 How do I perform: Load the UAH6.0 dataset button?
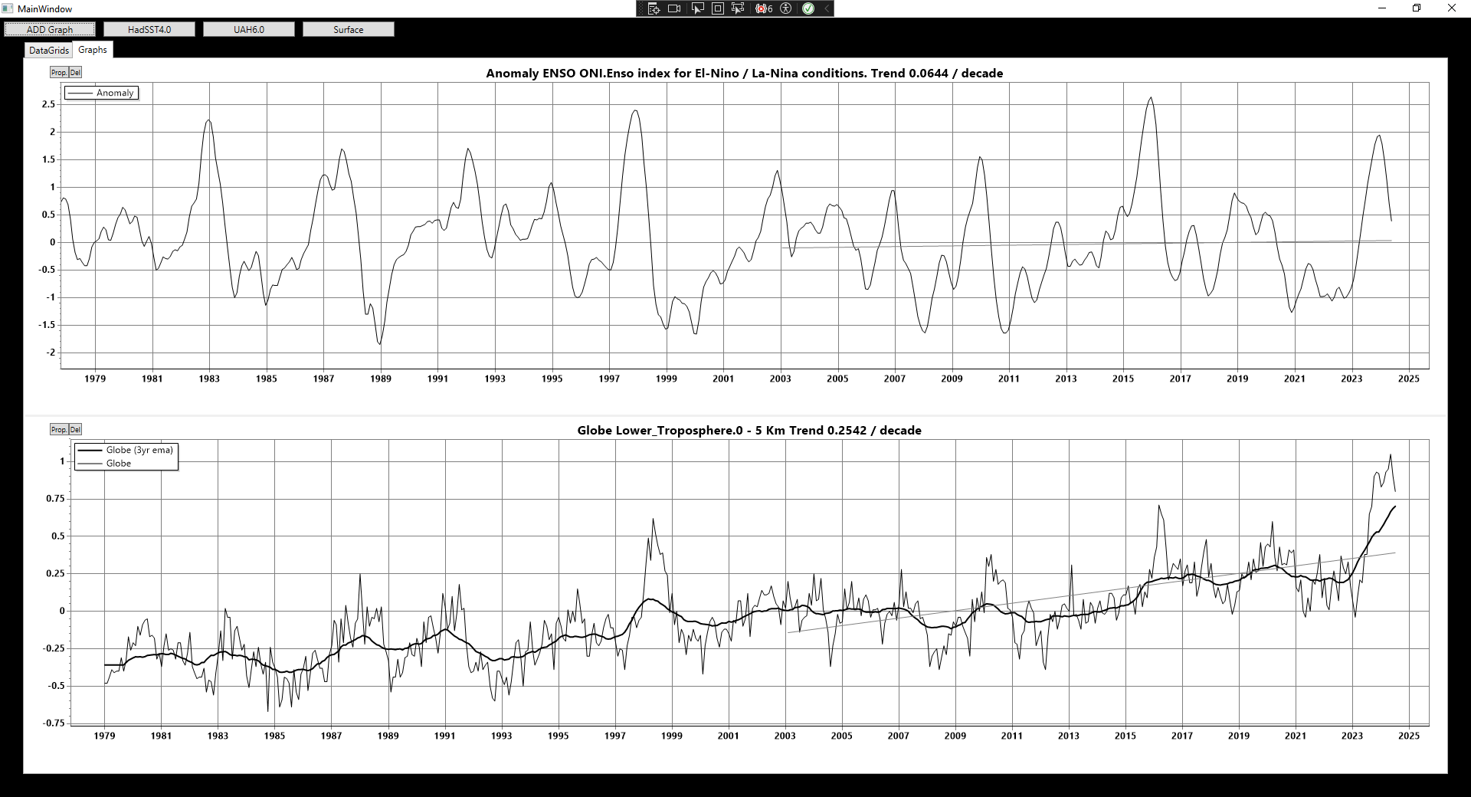click(249, 29)
